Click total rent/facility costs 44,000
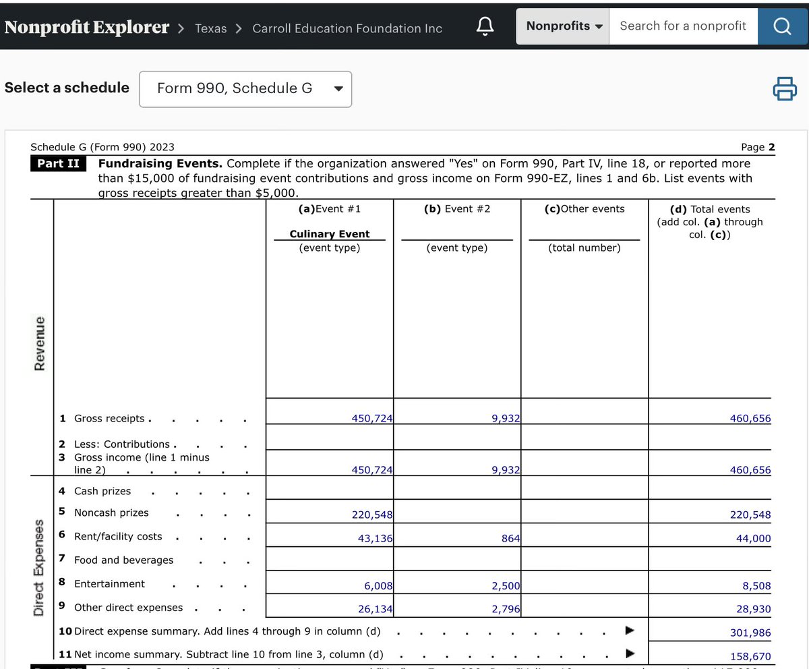 click(x=753, y=538)
